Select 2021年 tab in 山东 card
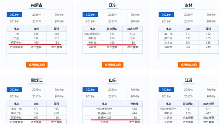This screenshot has width=219, height=124. click(x=90, y=90)
